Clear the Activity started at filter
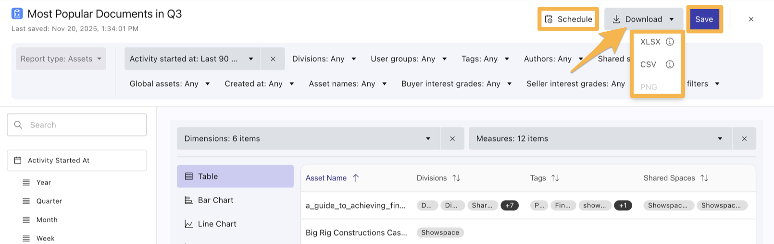This screenshot has height=244, width=774. click(x=273, y=59)
